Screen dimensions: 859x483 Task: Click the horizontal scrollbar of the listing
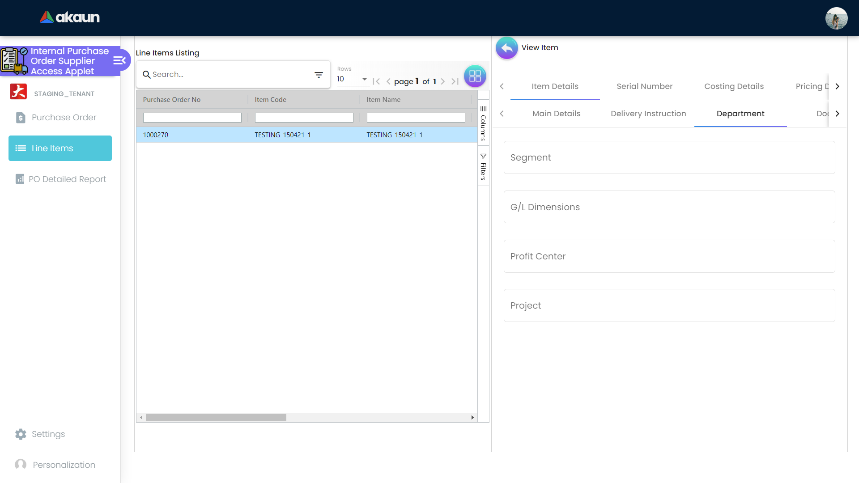[x=216, y=417]
